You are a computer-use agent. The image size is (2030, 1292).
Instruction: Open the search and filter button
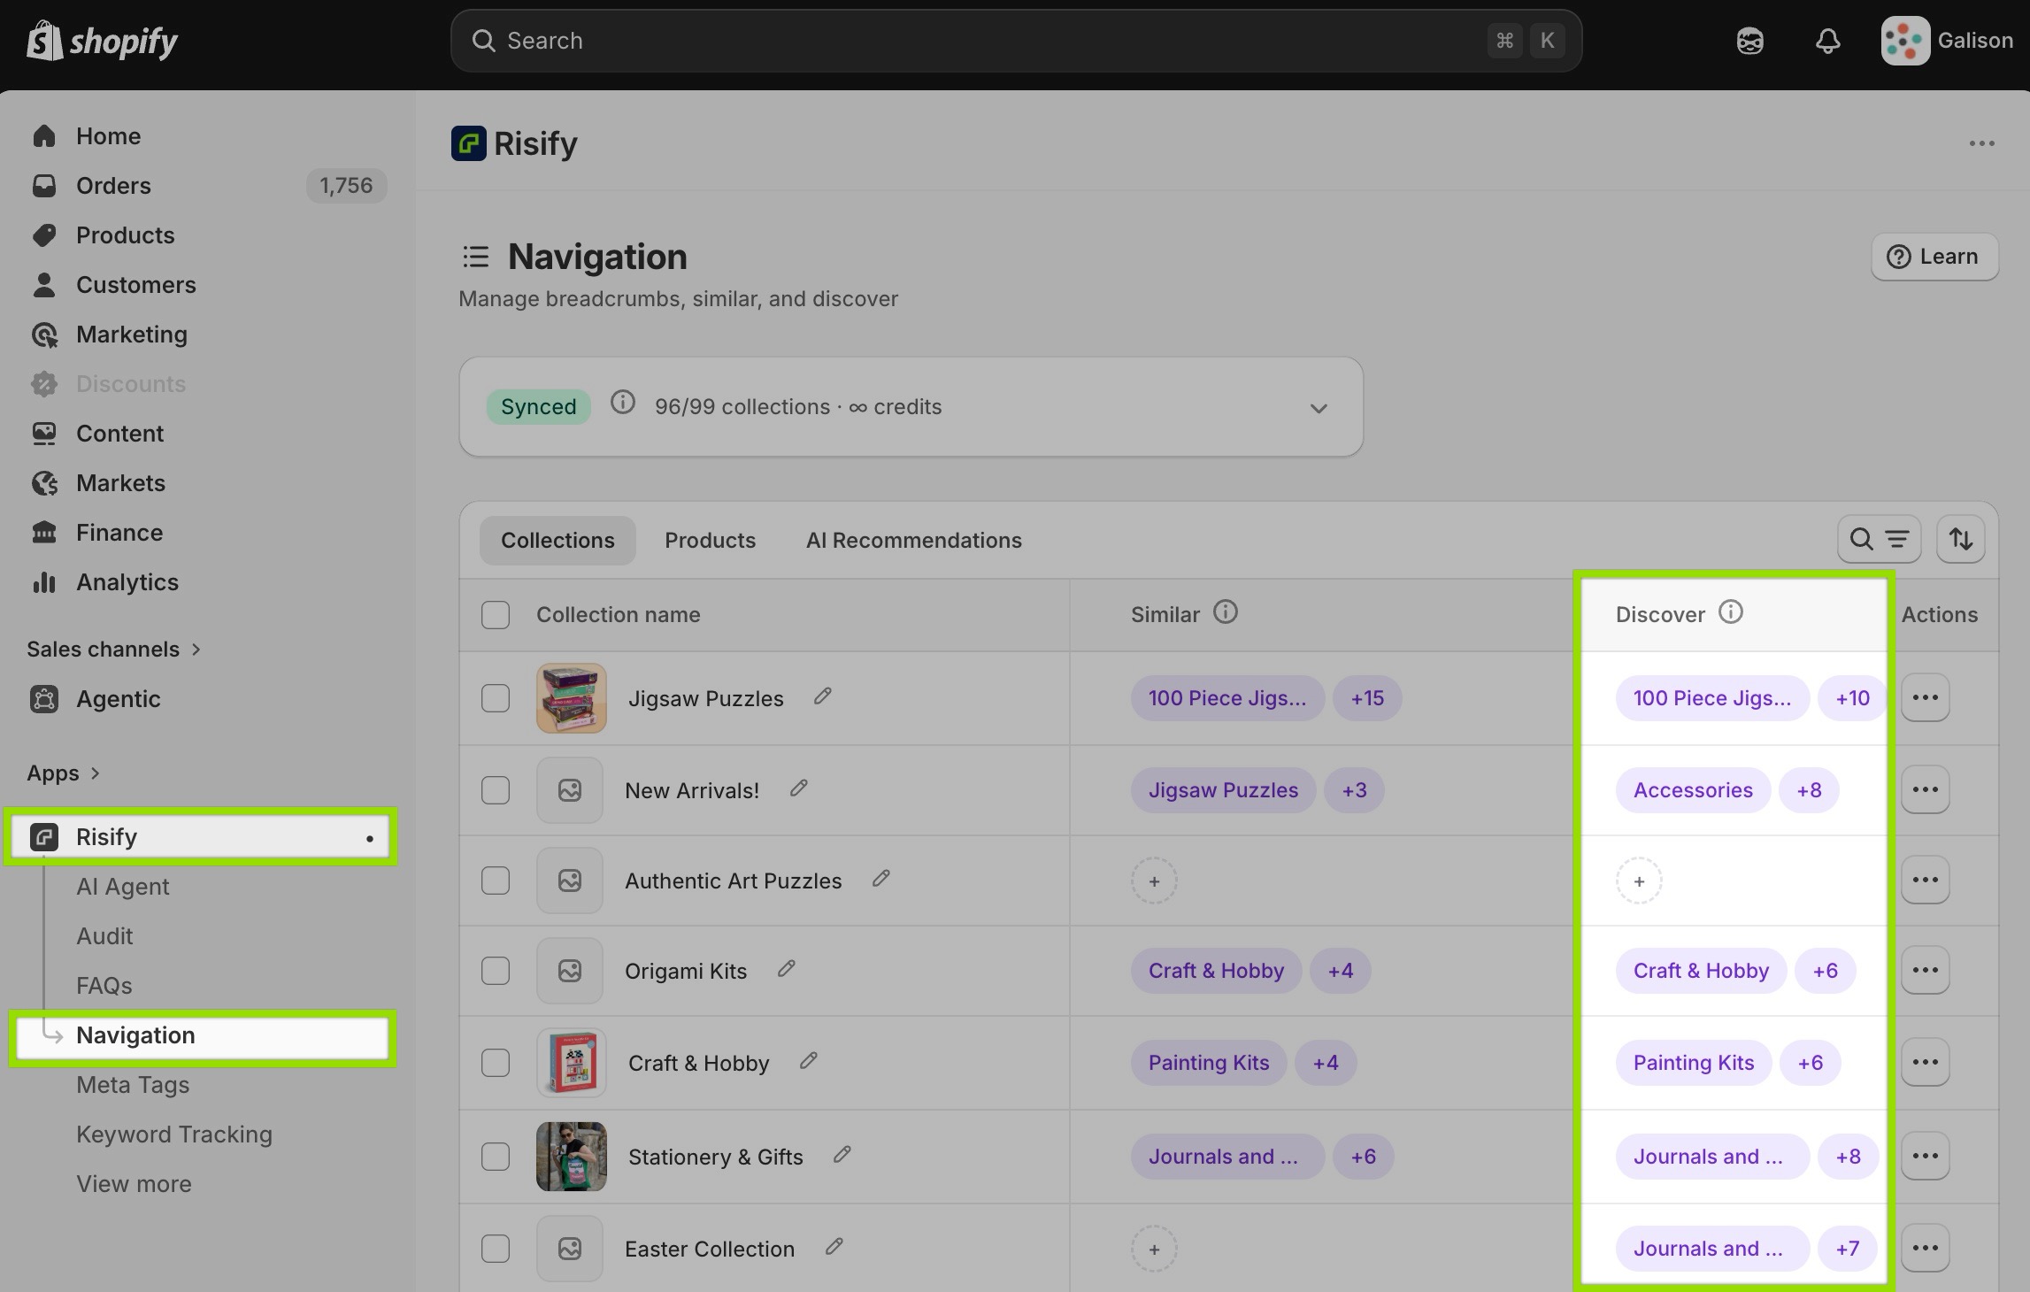(1879, 539)
